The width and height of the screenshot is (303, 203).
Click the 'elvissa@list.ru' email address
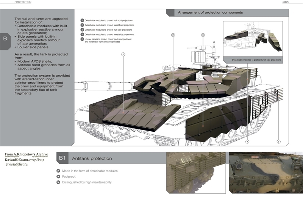17,164
